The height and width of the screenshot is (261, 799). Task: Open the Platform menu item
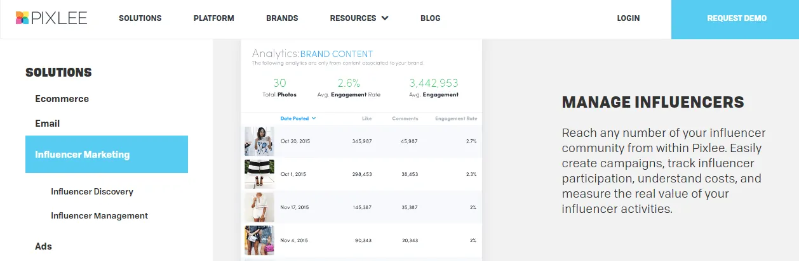pos(213,18)
